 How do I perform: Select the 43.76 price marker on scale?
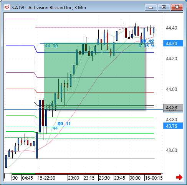173,126
